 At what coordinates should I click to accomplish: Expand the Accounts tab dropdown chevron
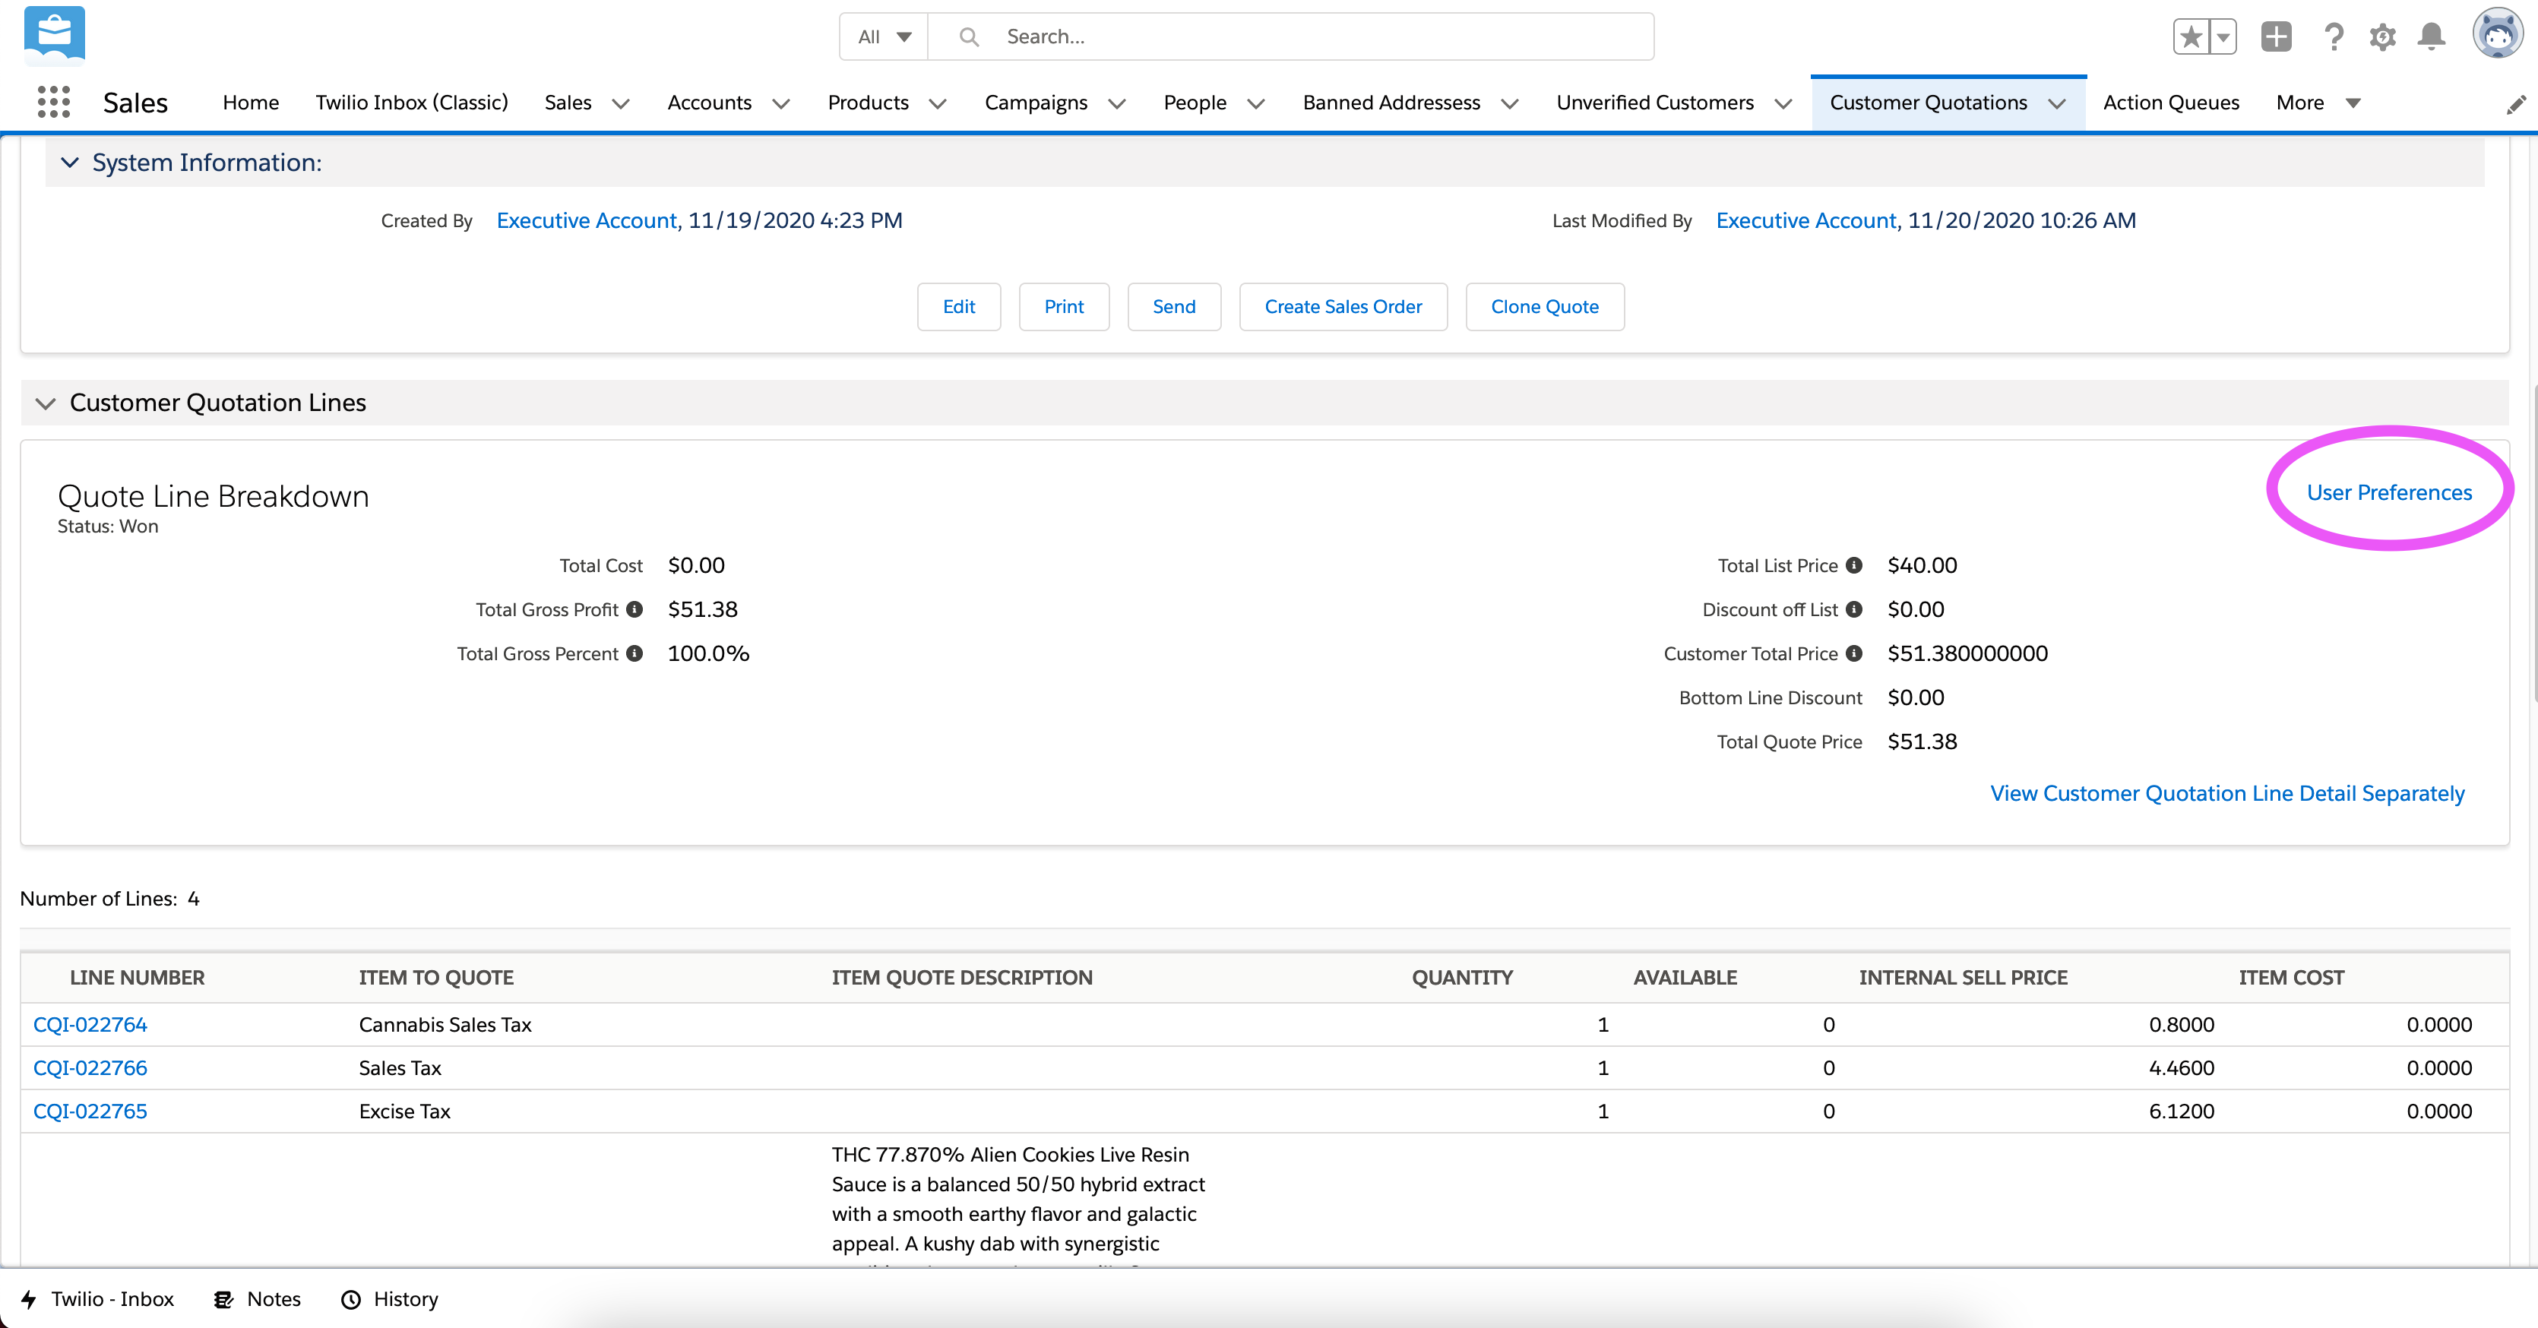click(x=781, y=103)
